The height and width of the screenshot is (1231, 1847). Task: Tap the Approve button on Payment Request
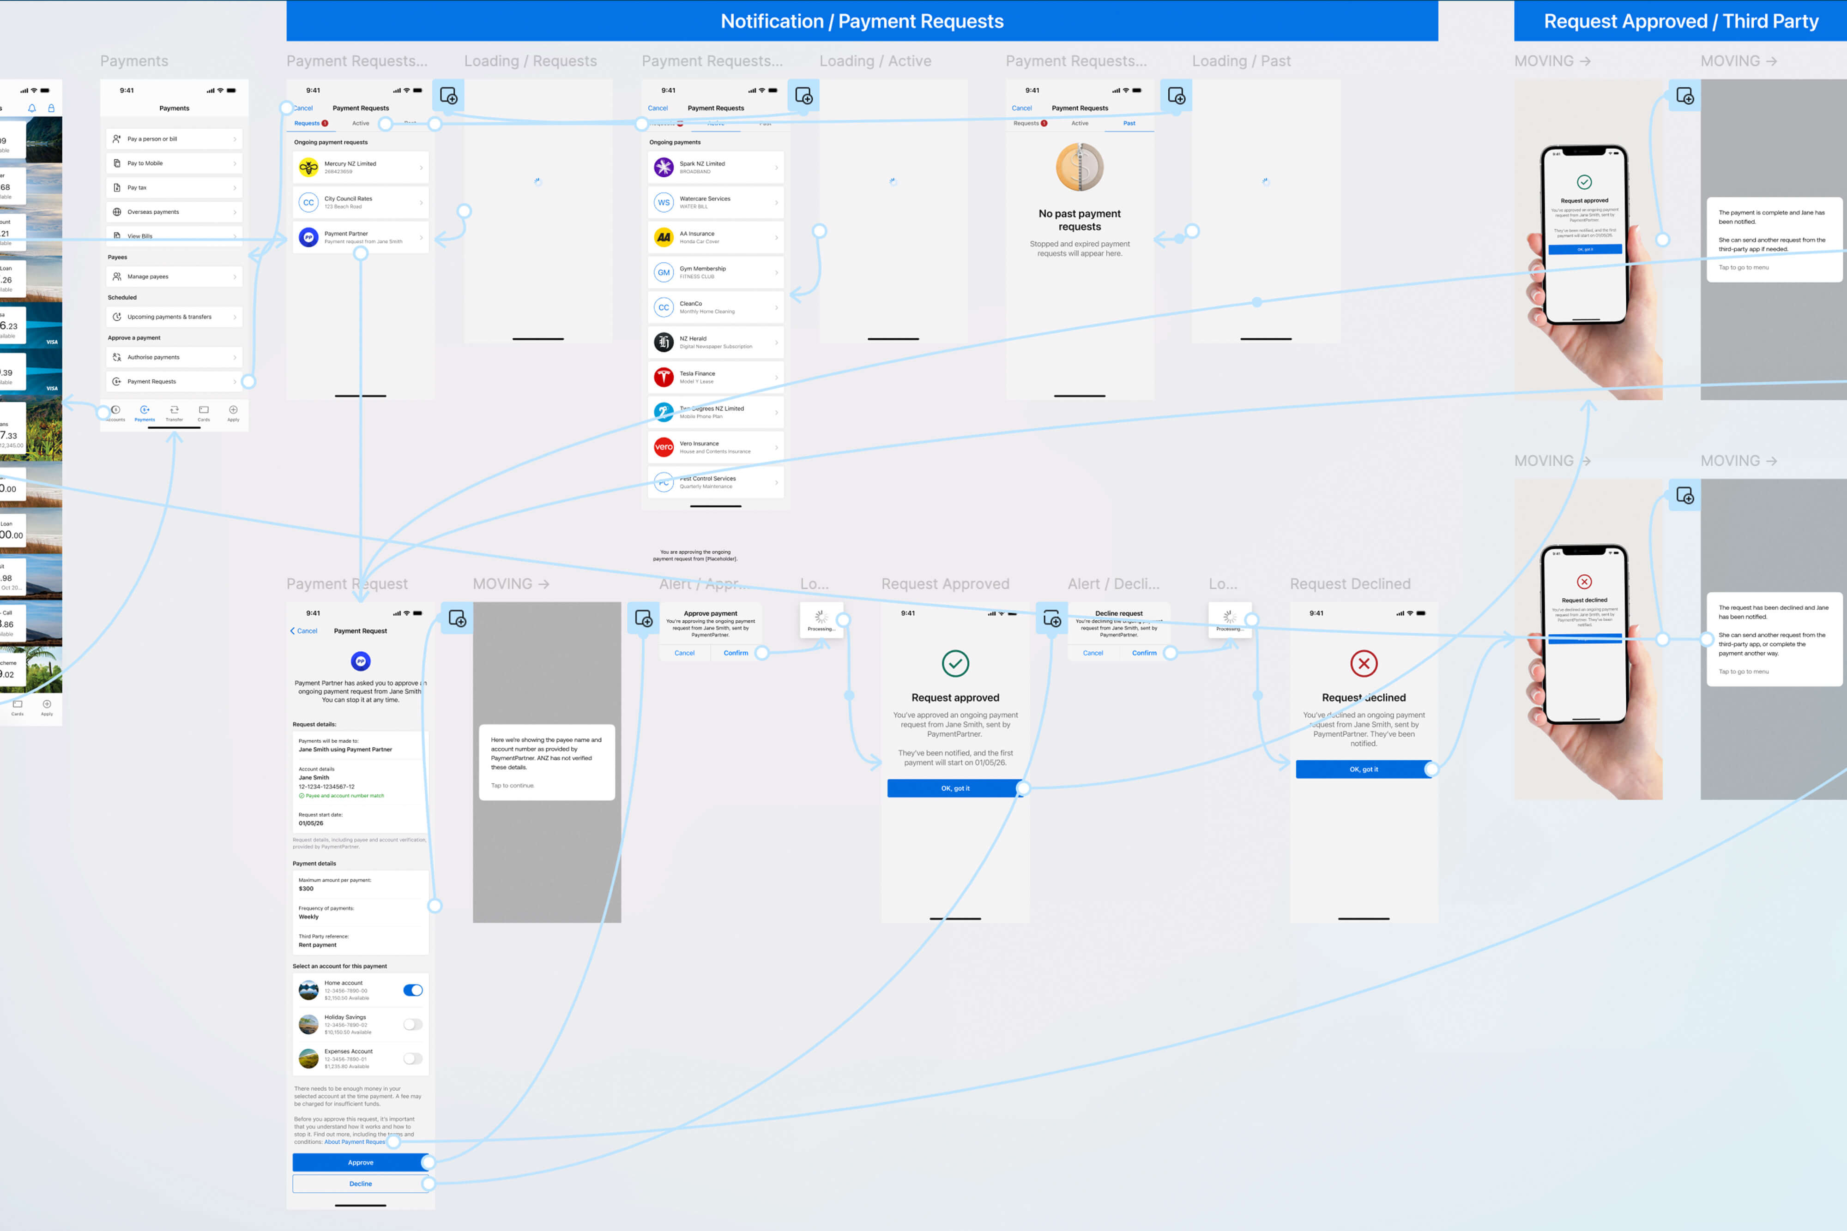pyautogui.click(x=361, y=1163)
